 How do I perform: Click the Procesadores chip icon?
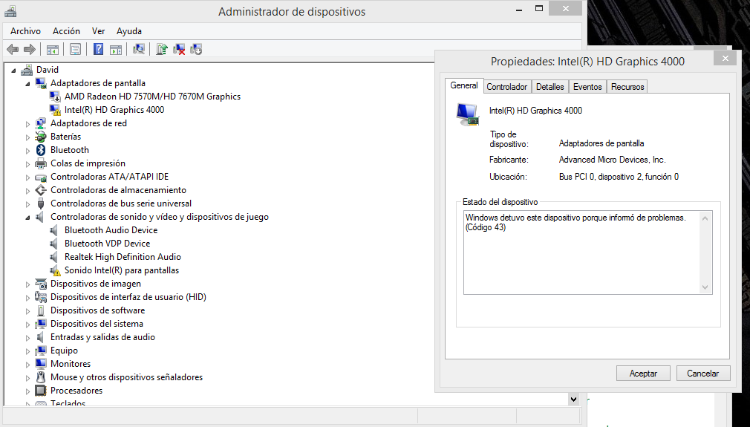pos(41,391)
